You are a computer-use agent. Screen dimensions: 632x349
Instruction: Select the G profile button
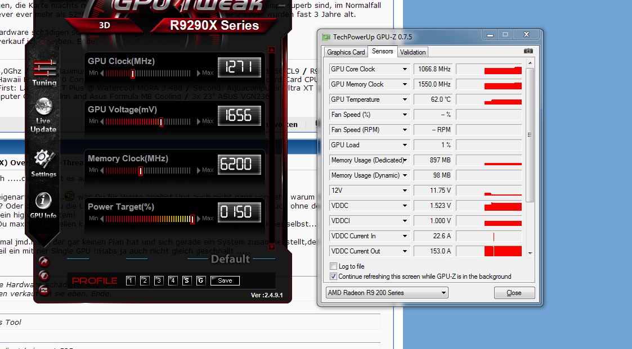click(x=201, y=280)
